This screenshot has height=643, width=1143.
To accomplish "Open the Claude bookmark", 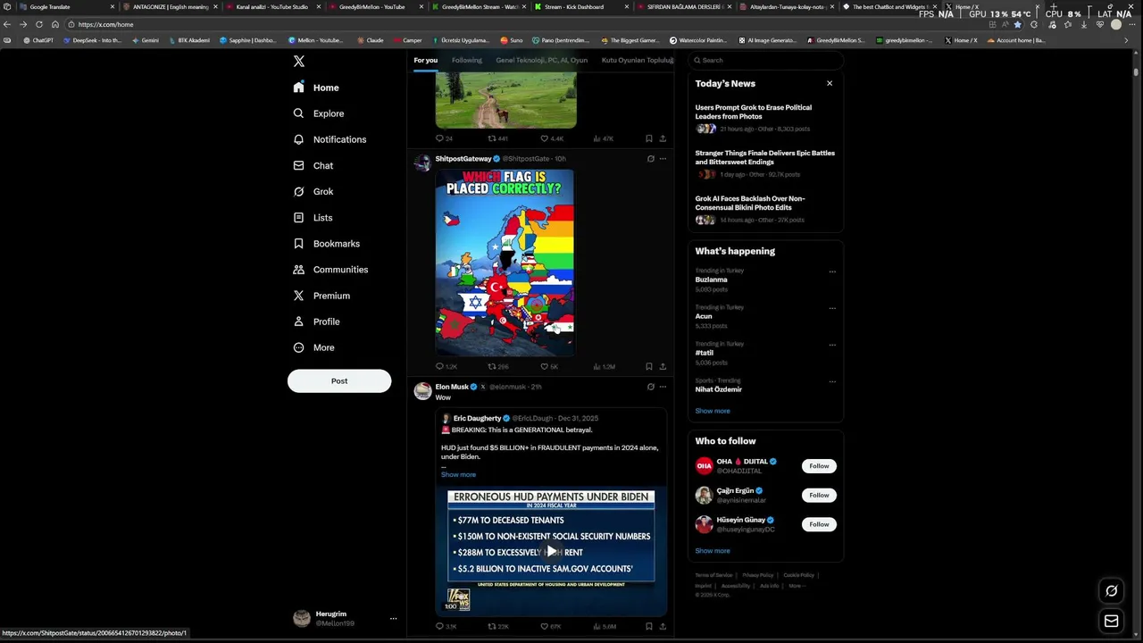I will tap(371, 40).
